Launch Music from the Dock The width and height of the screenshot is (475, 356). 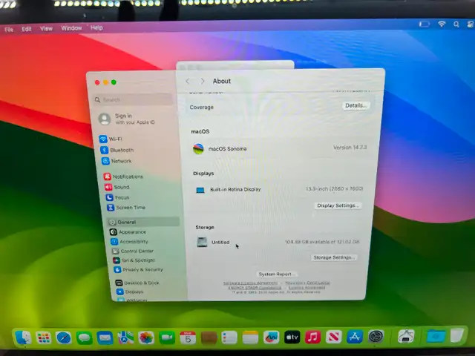coord(313,337)
